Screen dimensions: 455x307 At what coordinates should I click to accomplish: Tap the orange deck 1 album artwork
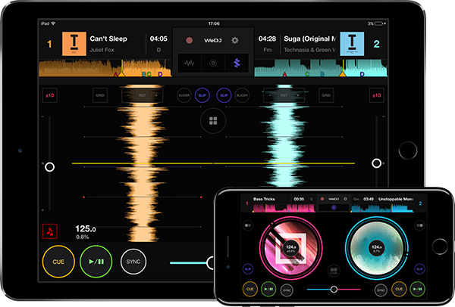[x=74, y=44]
